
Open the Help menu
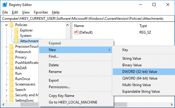[x=56, y=12]
